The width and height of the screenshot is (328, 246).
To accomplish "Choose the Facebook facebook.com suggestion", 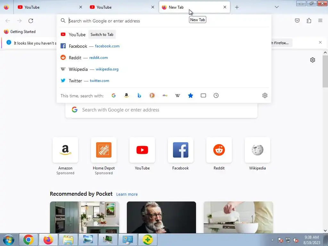I will pyautogui.click(x=164, y=46).
